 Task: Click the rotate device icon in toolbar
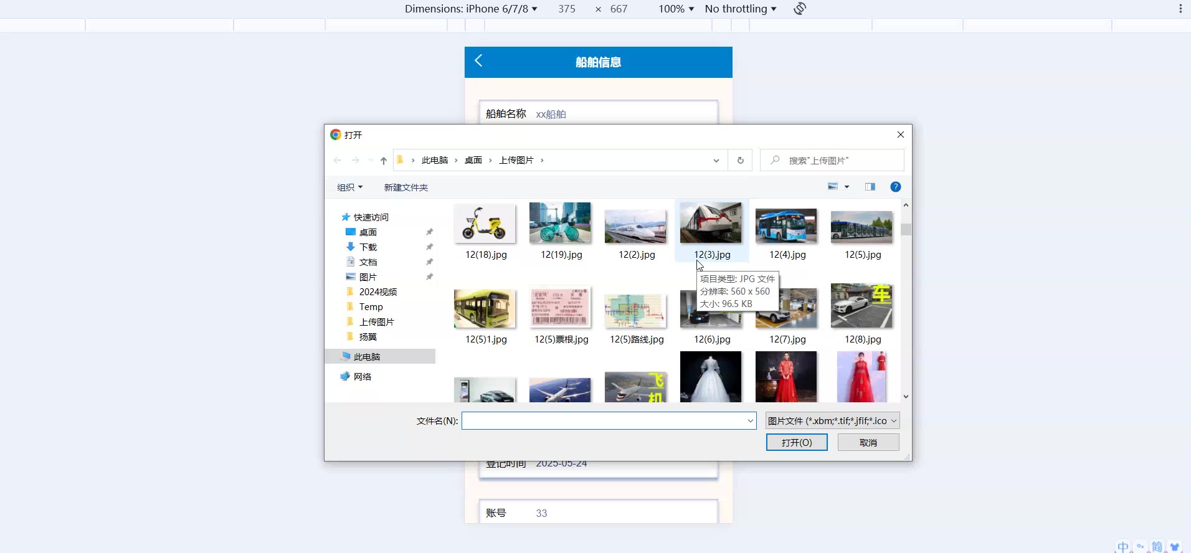point(800,9)
